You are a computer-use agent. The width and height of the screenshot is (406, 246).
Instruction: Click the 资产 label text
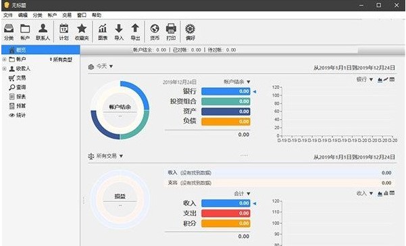tap(190, 112)
